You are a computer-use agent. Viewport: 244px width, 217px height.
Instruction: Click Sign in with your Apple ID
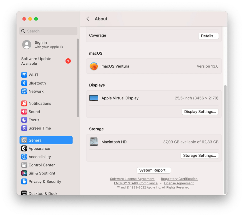pyautogui.click(x=49, y=45)
